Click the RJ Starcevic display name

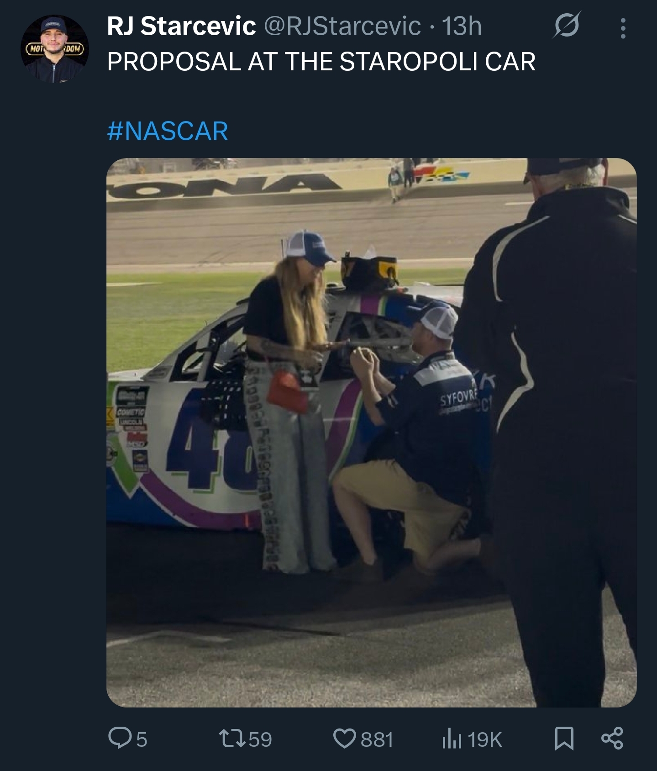point(181,26)
